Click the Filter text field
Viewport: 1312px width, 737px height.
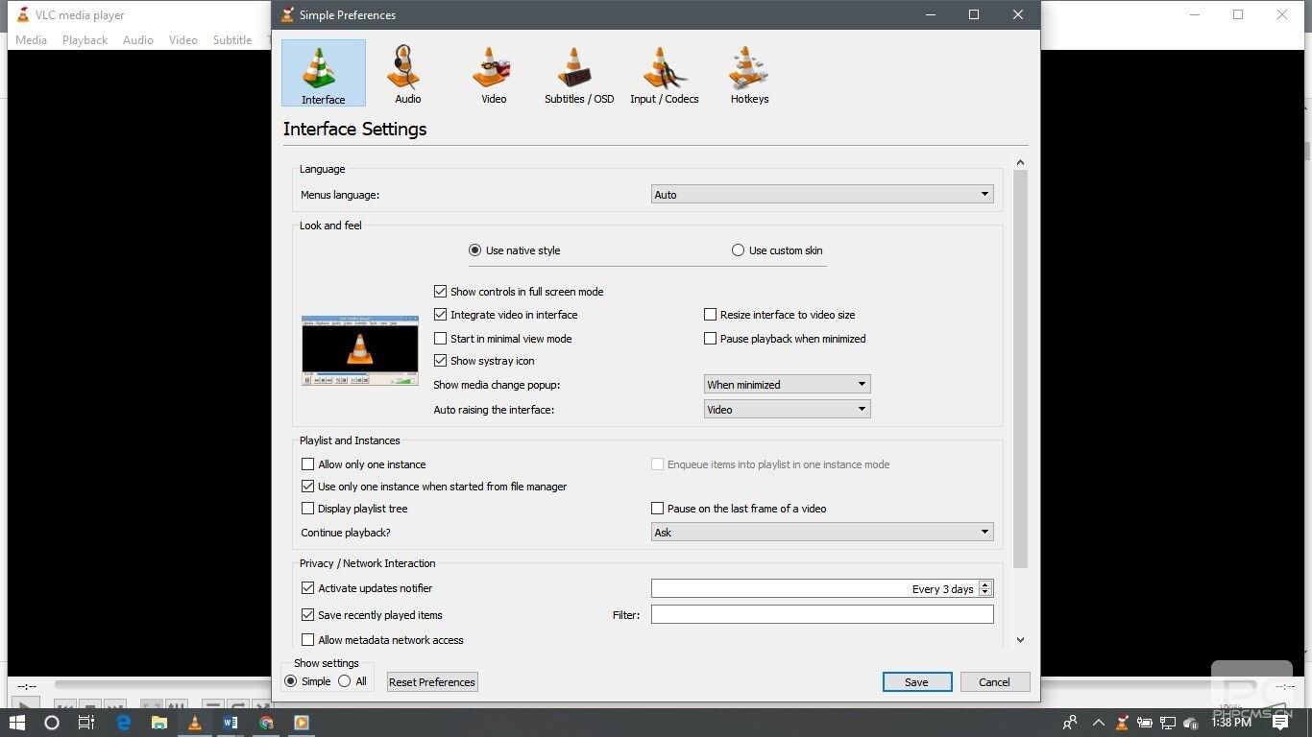pos(822,614)
